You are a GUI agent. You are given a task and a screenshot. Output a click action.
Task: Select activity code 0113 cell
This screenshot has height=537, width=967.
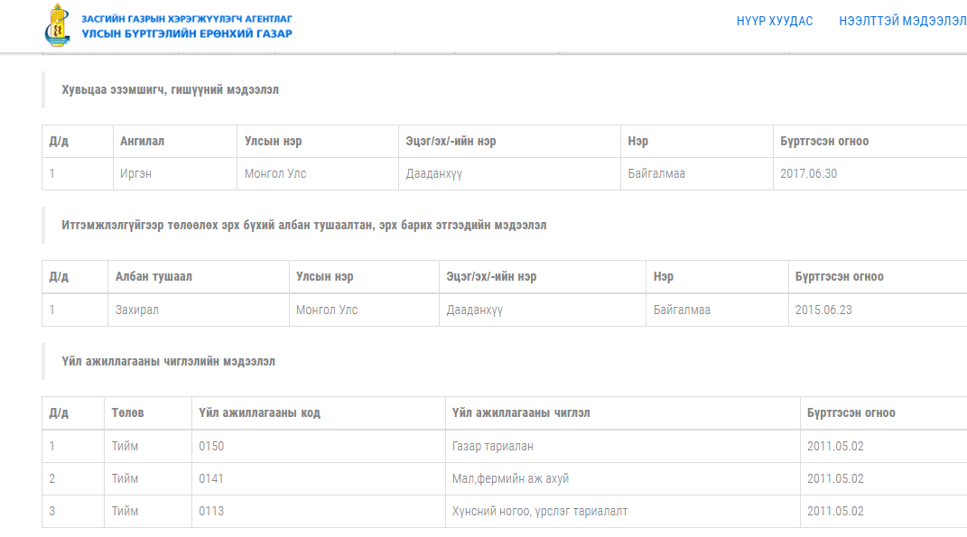click(211, 512)
